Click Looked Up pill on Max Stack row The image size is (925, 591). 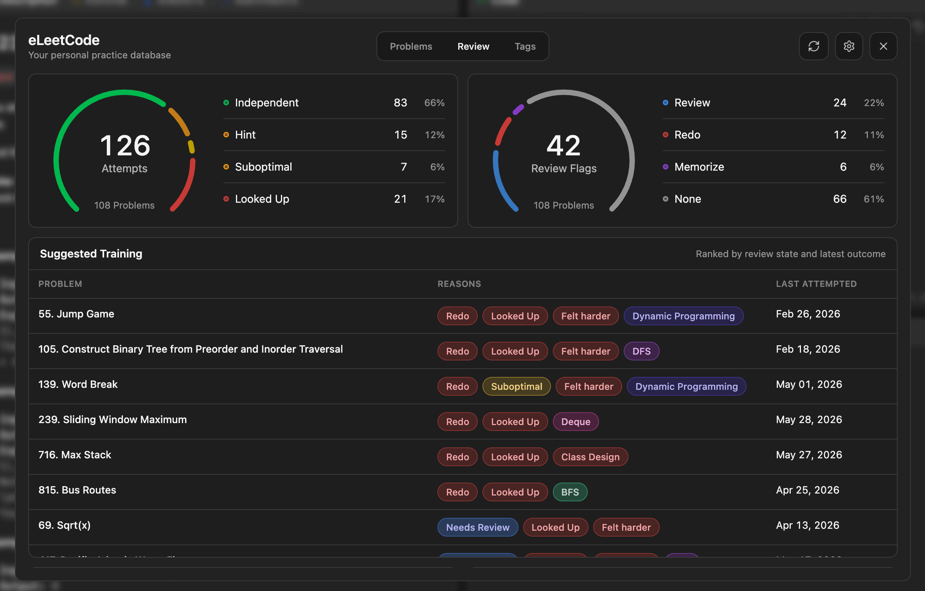point(515,457)
